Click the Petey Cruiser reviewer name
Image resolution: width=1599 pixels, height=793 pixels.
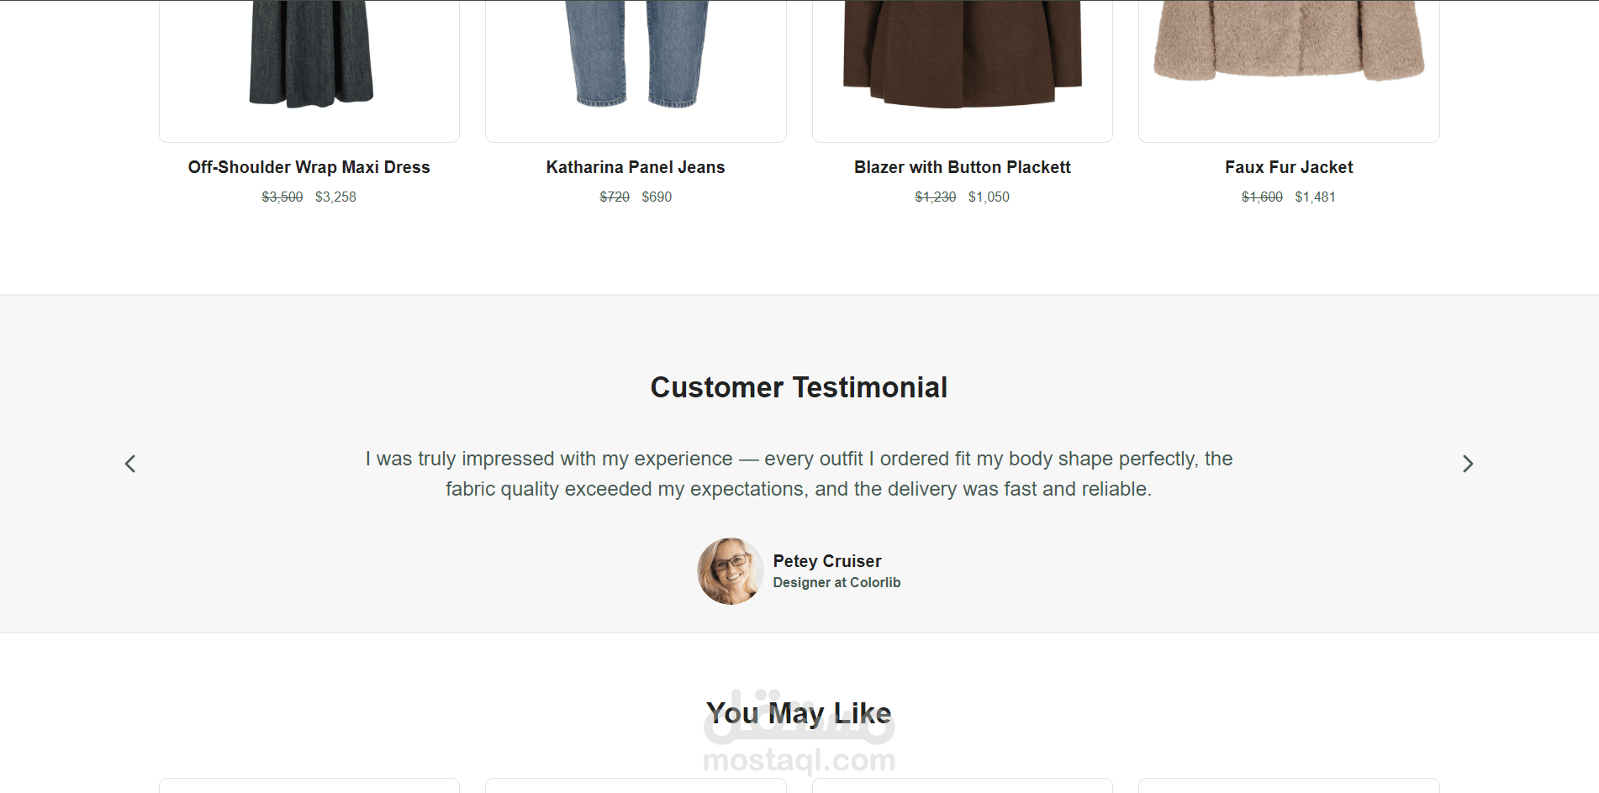pos(827,561)
